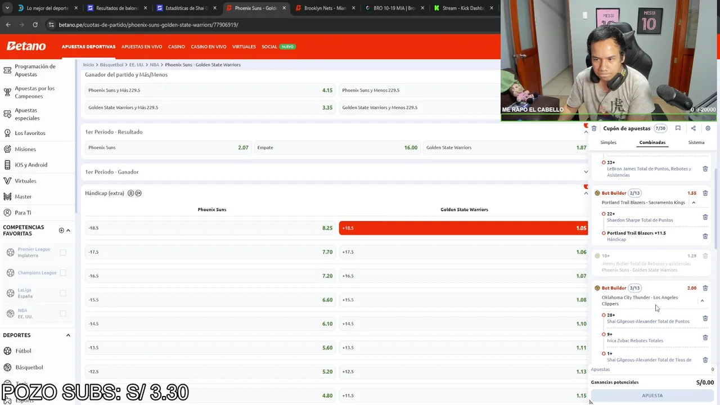Switch to Stream - Kick Dashboard tab
The width and height of the screenshot is (720, 405).
point(463,8)
